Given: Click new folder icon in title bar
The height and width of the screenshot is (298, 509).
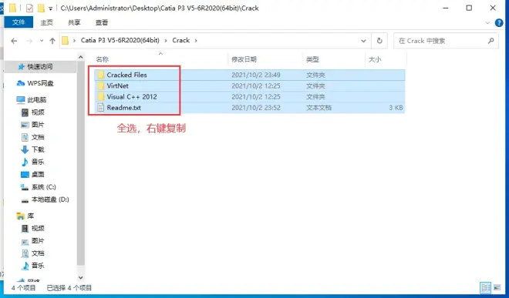Looking at the screenshot, I should [x=41, y=8].
